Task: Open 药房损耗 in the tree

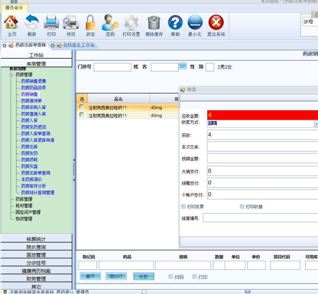Action: (x=29, y=160)
